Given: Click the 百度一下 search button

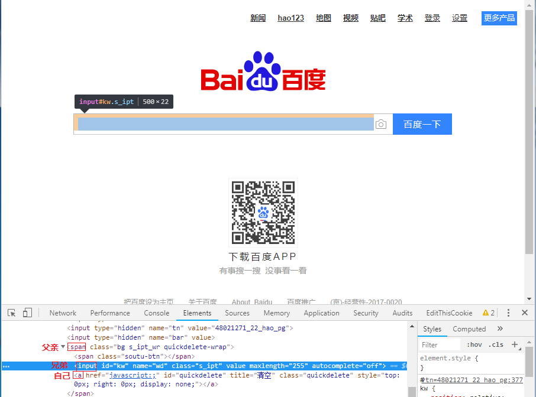Looking at the screenshot, I should (x=422, y=124).
